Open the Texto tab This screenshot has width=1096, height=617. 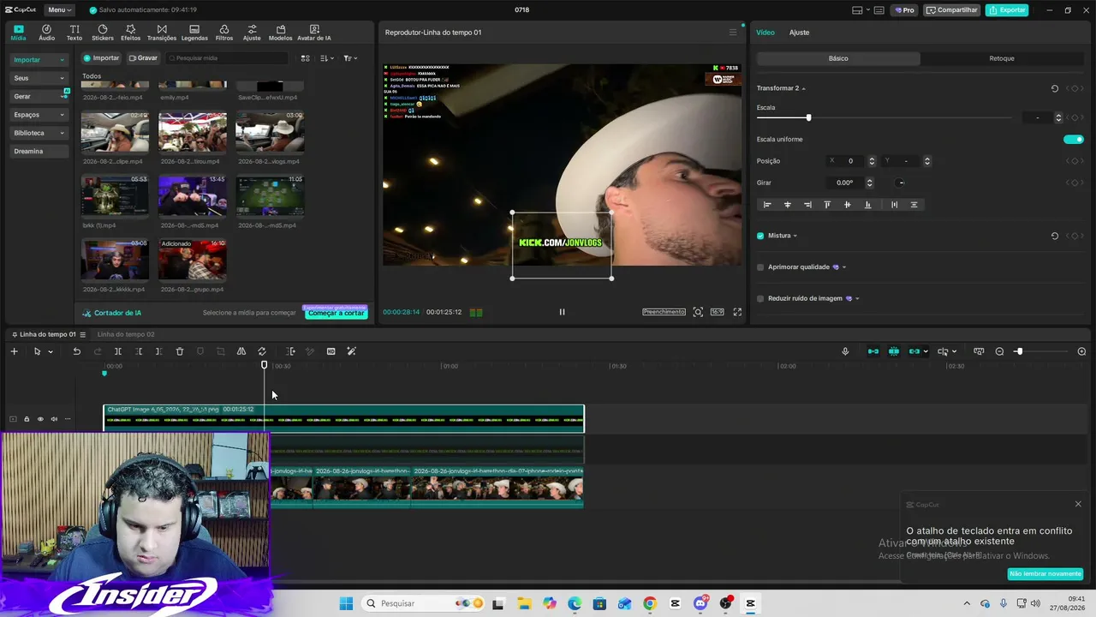(x=74, y=33)
